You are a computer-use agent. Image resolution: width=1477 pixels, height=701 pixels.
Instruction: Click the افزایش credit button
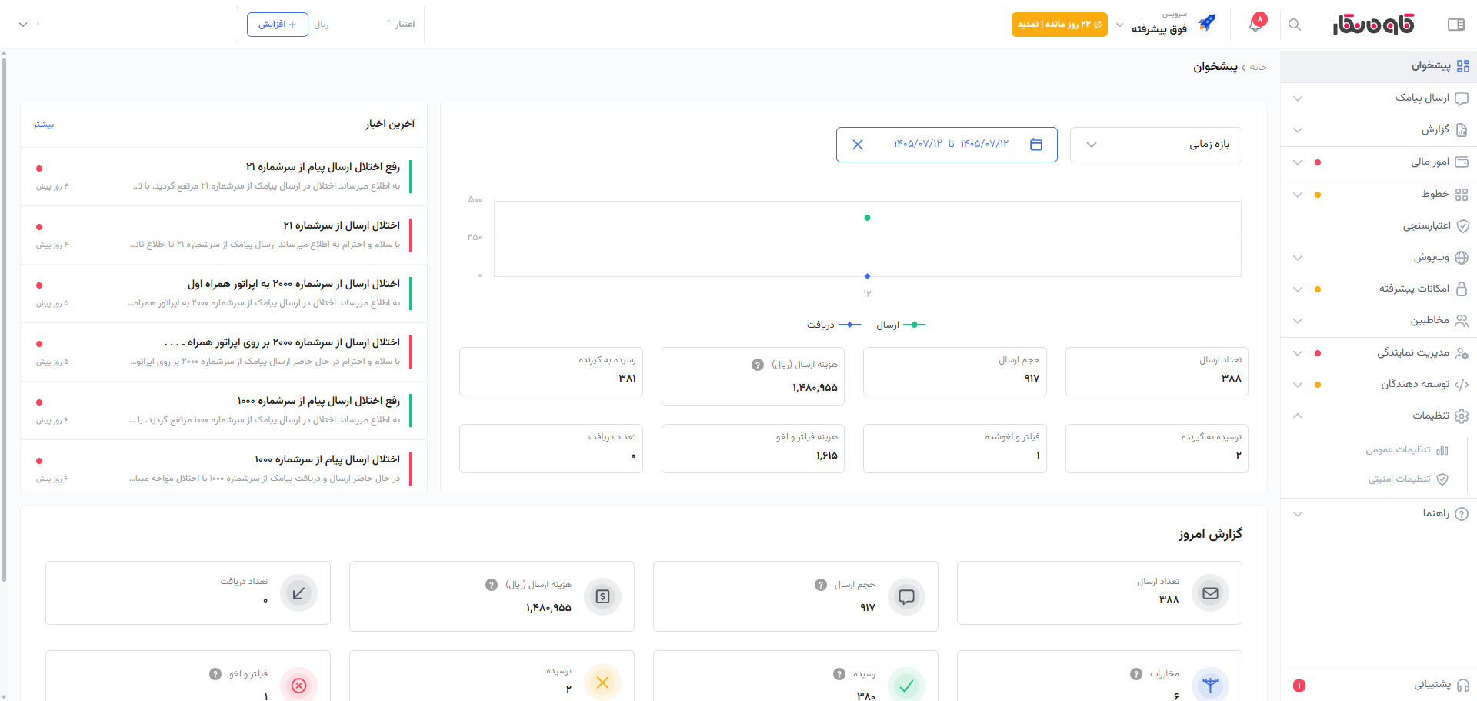278,25
